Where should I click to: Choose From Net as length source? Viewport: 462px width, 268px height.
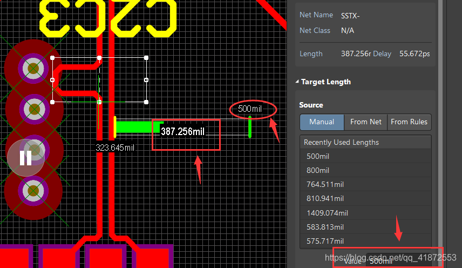tap(365, 122)
